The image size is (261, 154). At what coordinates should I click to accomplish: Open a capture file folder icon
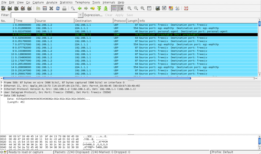pyautogui.click(x=38, y=8)
